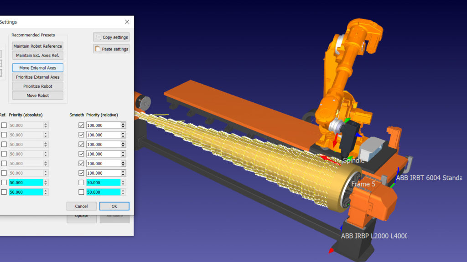Click stepper arrows of sixth relative priority field

[123, 173]
